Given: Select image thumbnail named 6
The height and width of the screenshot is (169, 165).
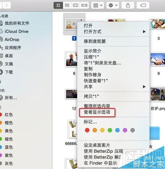Looking at the screenshot, I should coord(71,59).
